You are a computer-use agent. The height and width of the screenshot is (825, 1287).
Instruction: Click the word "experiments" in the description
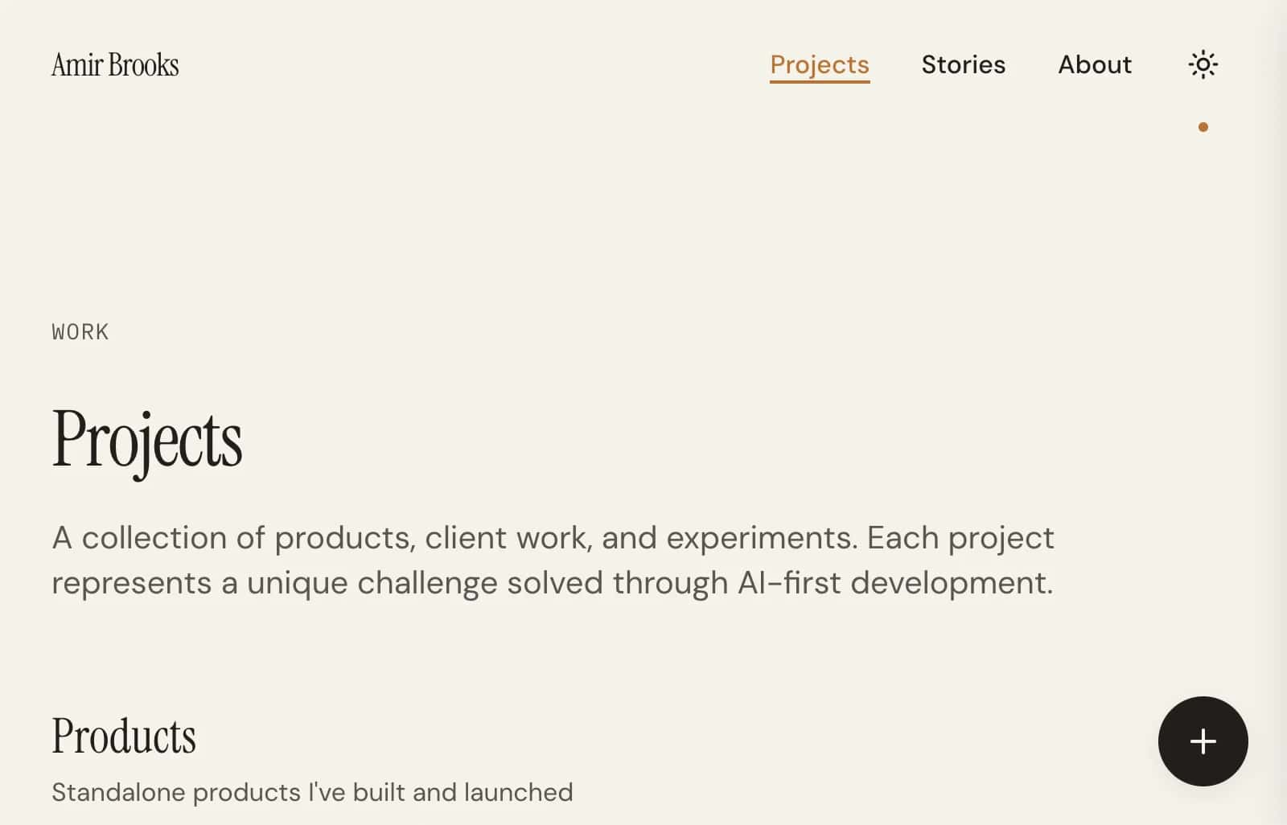coord(760,537)
